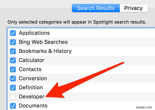Disable the Bing Web Searches checkbox
The height and width of the screenshot is (110, 155).
tap(13, 42)
